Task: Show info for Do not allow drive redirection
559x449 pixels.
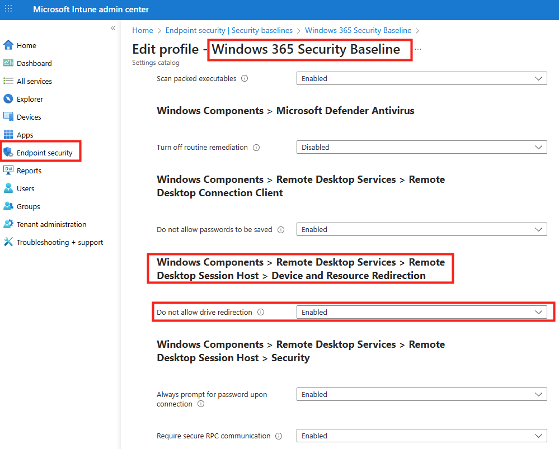Action: click(260, 313)
